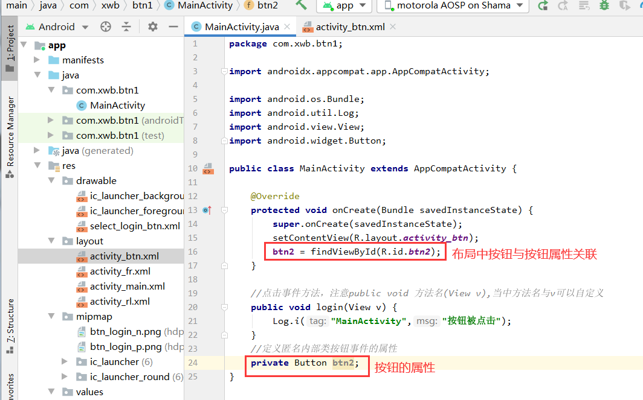The width and height of the screenshot is (643, 400).
Task: Select activity_rl.xml layout file
Action: 113,301
